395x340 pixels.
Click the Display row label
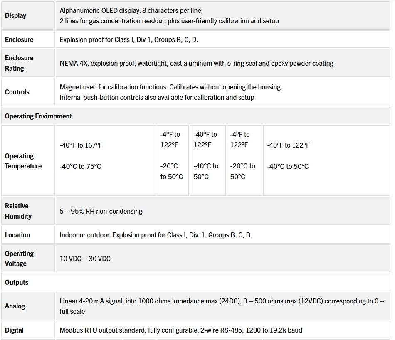coord(15,15)
